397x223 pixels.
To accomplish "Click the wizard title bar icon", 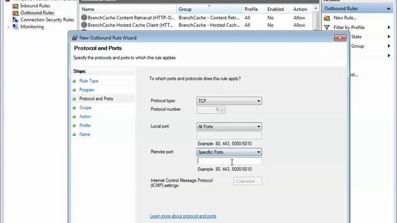I will pyautogui.click(x=74, y=38).
